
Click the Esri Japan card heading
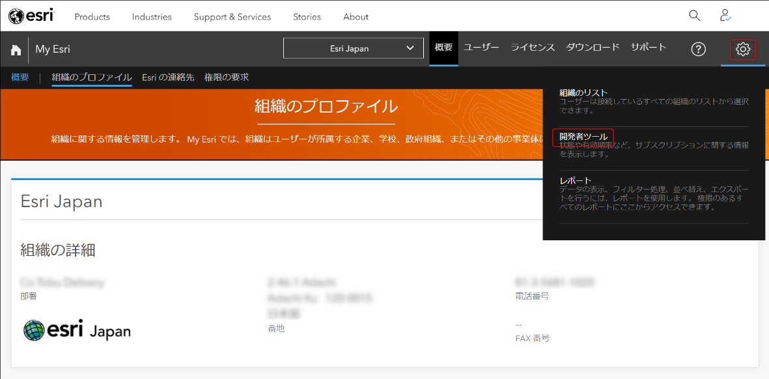click(x=61, y=201)
